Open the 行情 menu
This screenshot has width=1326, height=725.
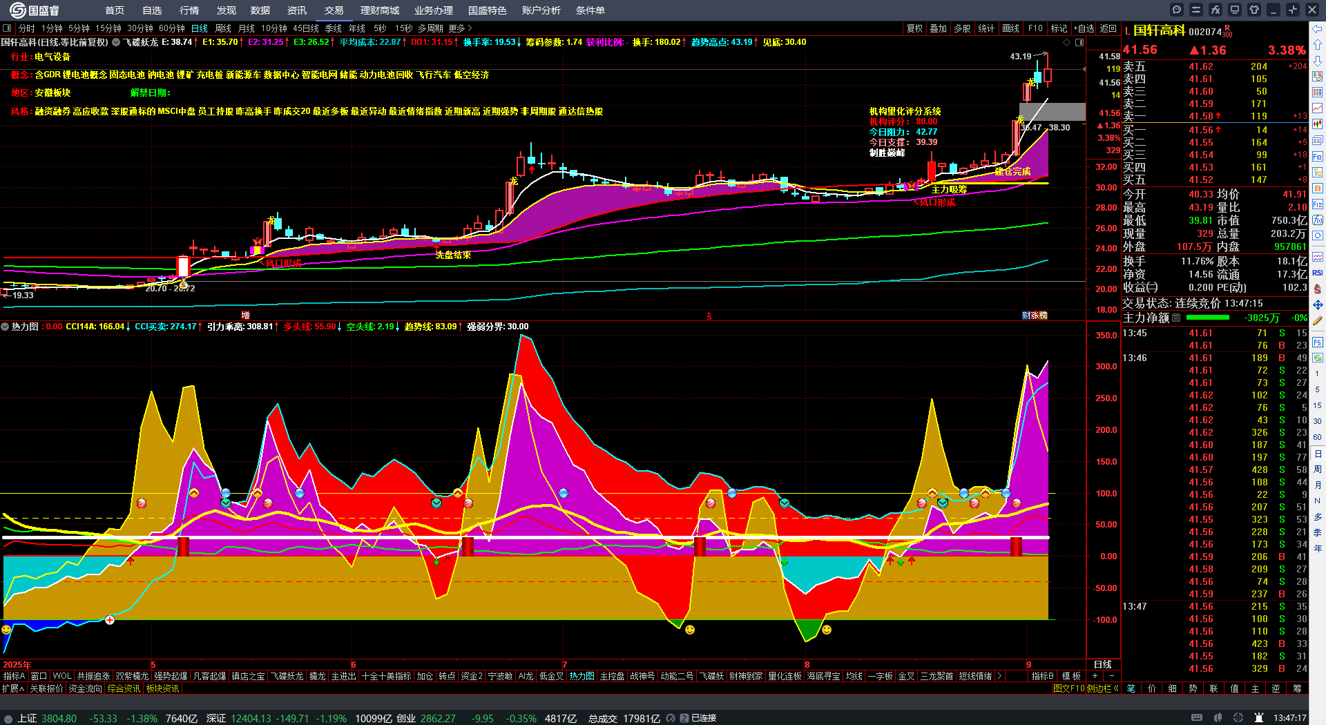click(189, 10)
